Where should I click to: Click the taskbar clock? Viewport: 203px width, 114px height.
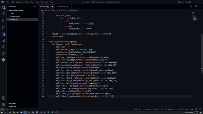[x=196, y=112]
